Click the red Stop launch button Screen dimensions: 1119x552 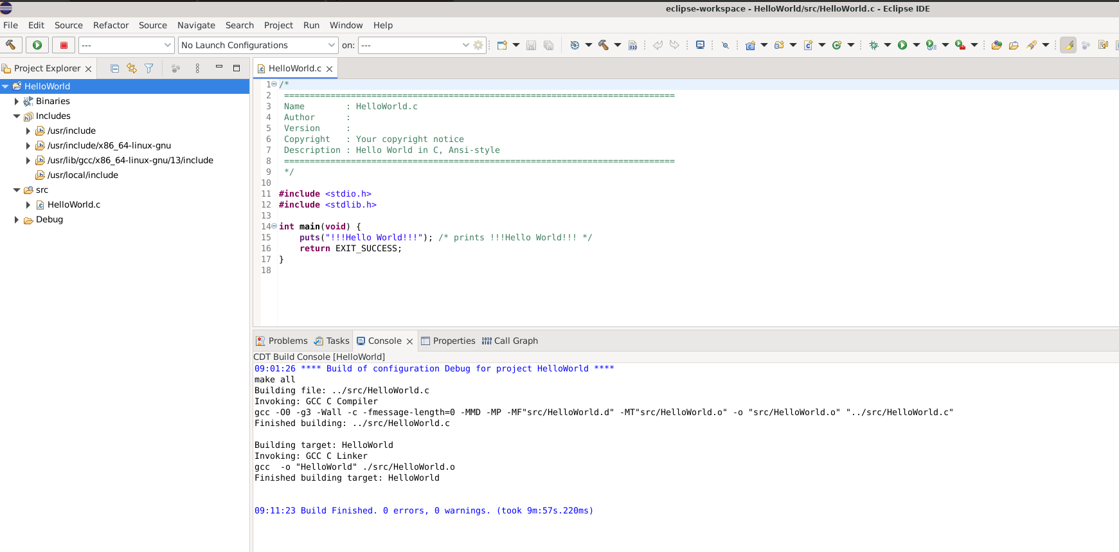64,45
